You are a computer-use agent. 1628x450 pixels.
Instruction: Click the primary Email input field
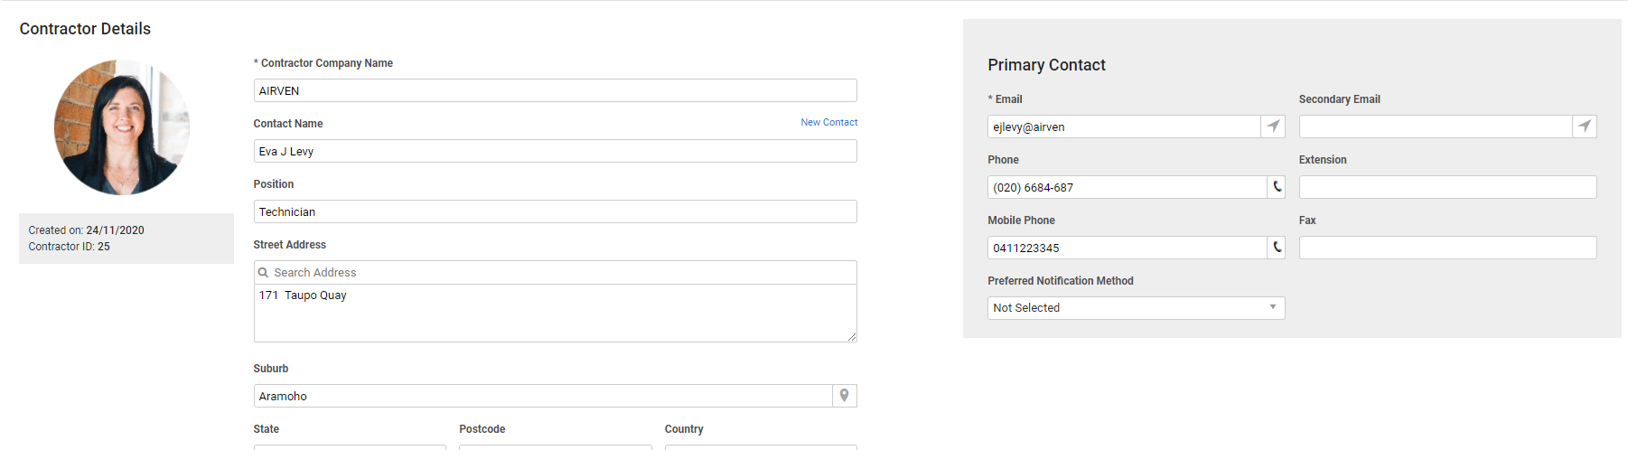click(1124, 127)
